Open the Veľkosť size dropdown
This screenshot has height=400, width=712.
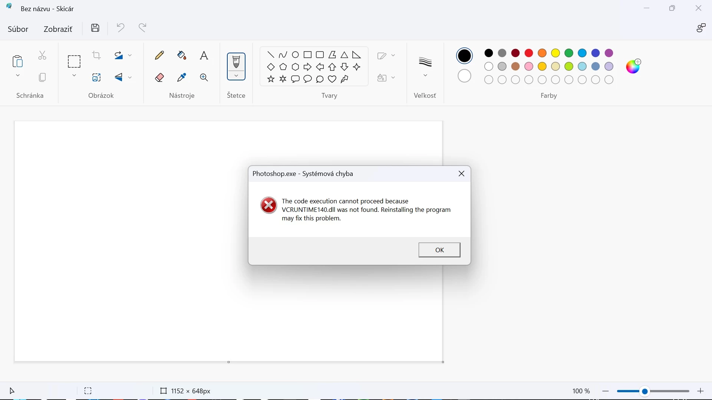(425, 76)
